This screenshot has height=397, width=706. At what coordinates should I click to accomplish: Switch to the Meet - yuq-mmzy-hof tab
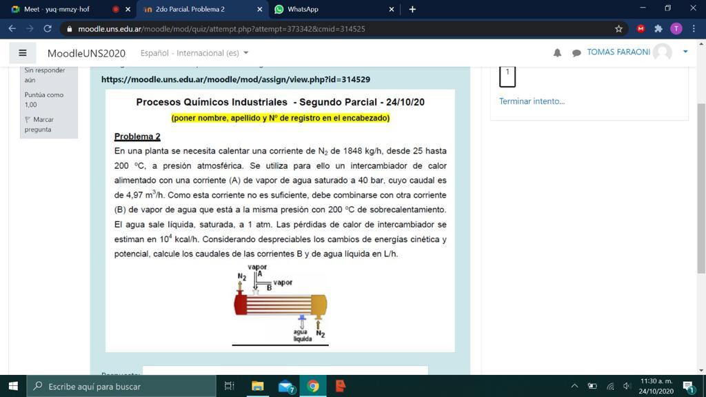point(57,10)
